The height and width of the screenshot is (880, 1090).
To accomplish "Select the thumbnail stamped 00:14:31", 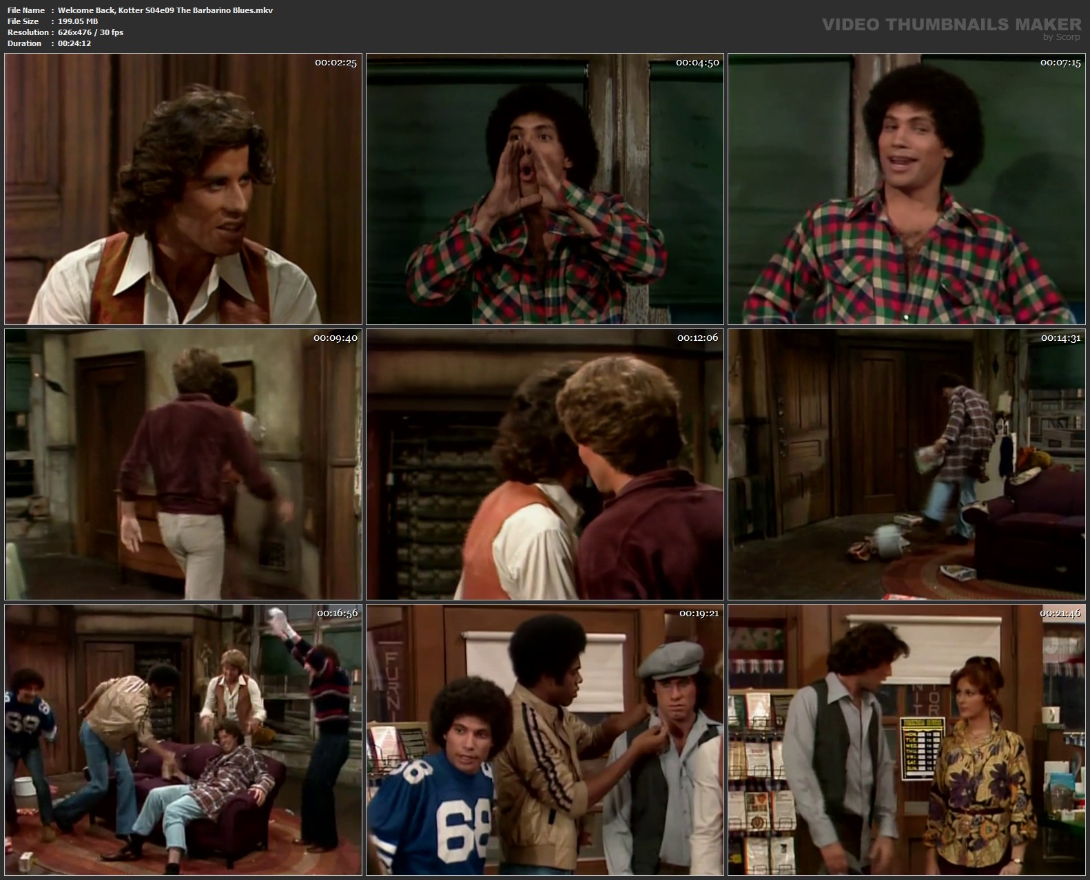I will [x=907, y=464].
